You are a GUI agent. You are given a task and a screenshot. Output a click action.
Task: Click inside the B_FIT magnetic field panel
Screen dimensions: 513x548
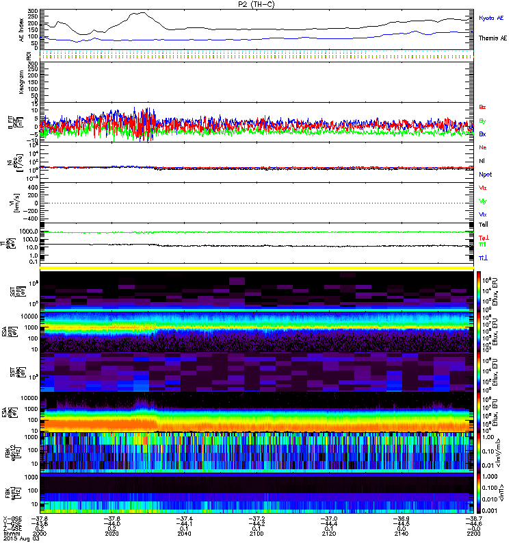[x=256, y=123]
